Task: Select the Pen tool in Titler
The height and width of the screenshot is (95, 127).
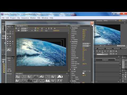Action: click(x=8, y=37)
